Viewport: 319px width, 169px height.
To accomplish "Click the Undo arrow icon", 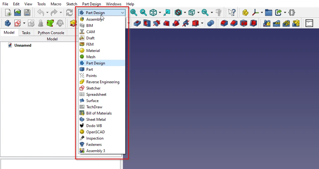I will coord(41,13).
